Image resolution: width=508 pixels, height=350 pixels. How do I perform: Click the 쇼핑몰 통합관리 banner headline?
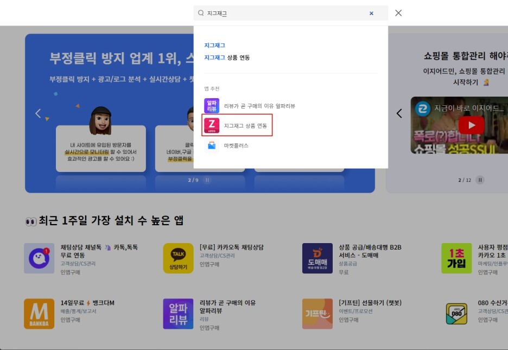[466, 56]
